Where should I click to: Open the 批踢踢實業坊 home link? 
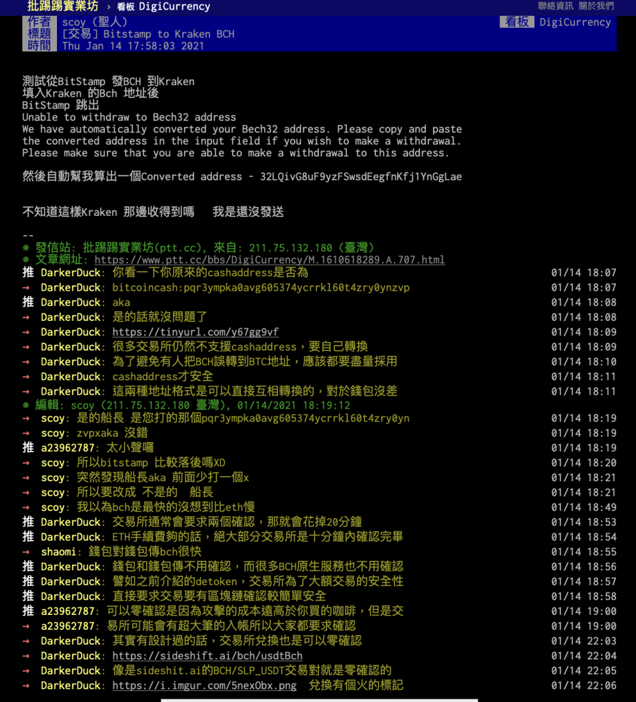pyautogui.click(x=62, y=6)
